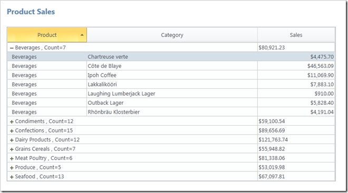Select the Outback Lager cell
This screenshot has height=193, width=348.
point(172,103)
